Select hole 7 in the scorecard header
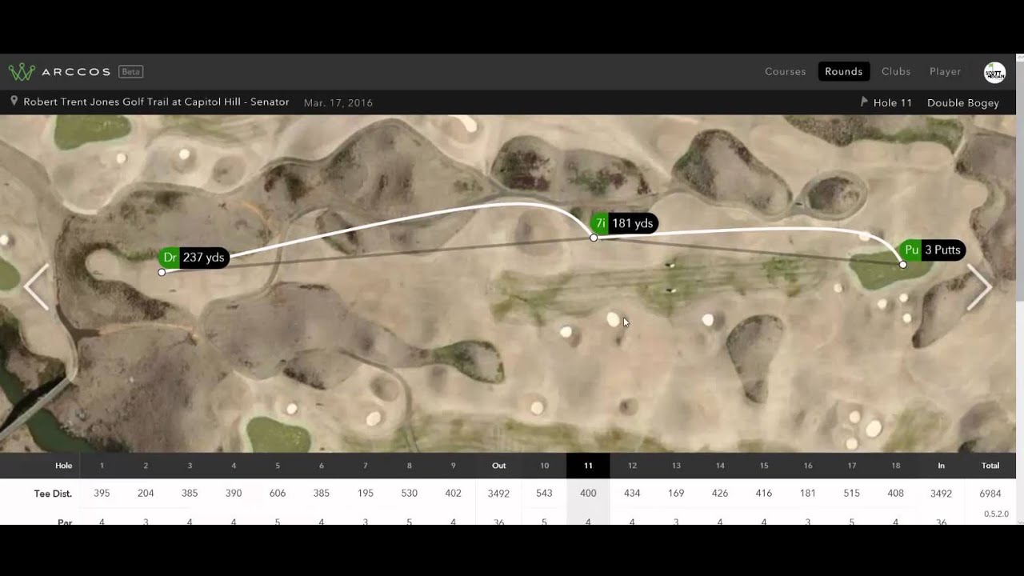The height and width of the screenshot is (576, 1024). click(x=366, y=466)
